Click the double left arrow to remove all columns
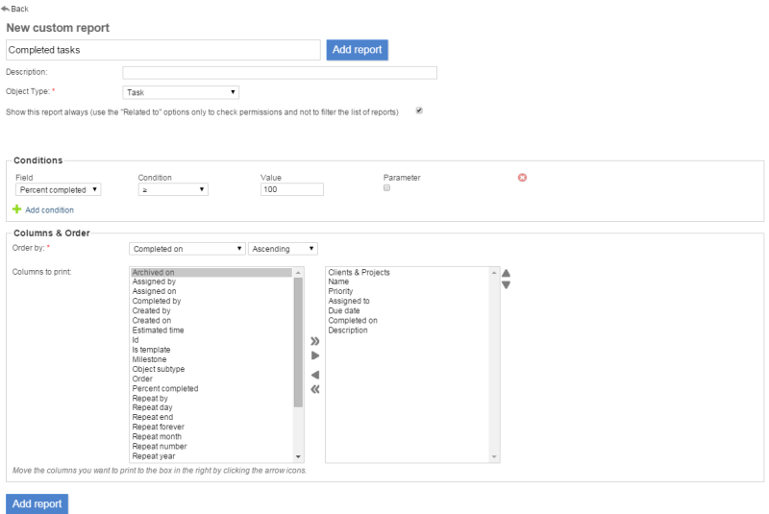 (x=314, y=389)
